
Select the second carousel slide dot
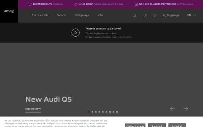pos(92,112)
